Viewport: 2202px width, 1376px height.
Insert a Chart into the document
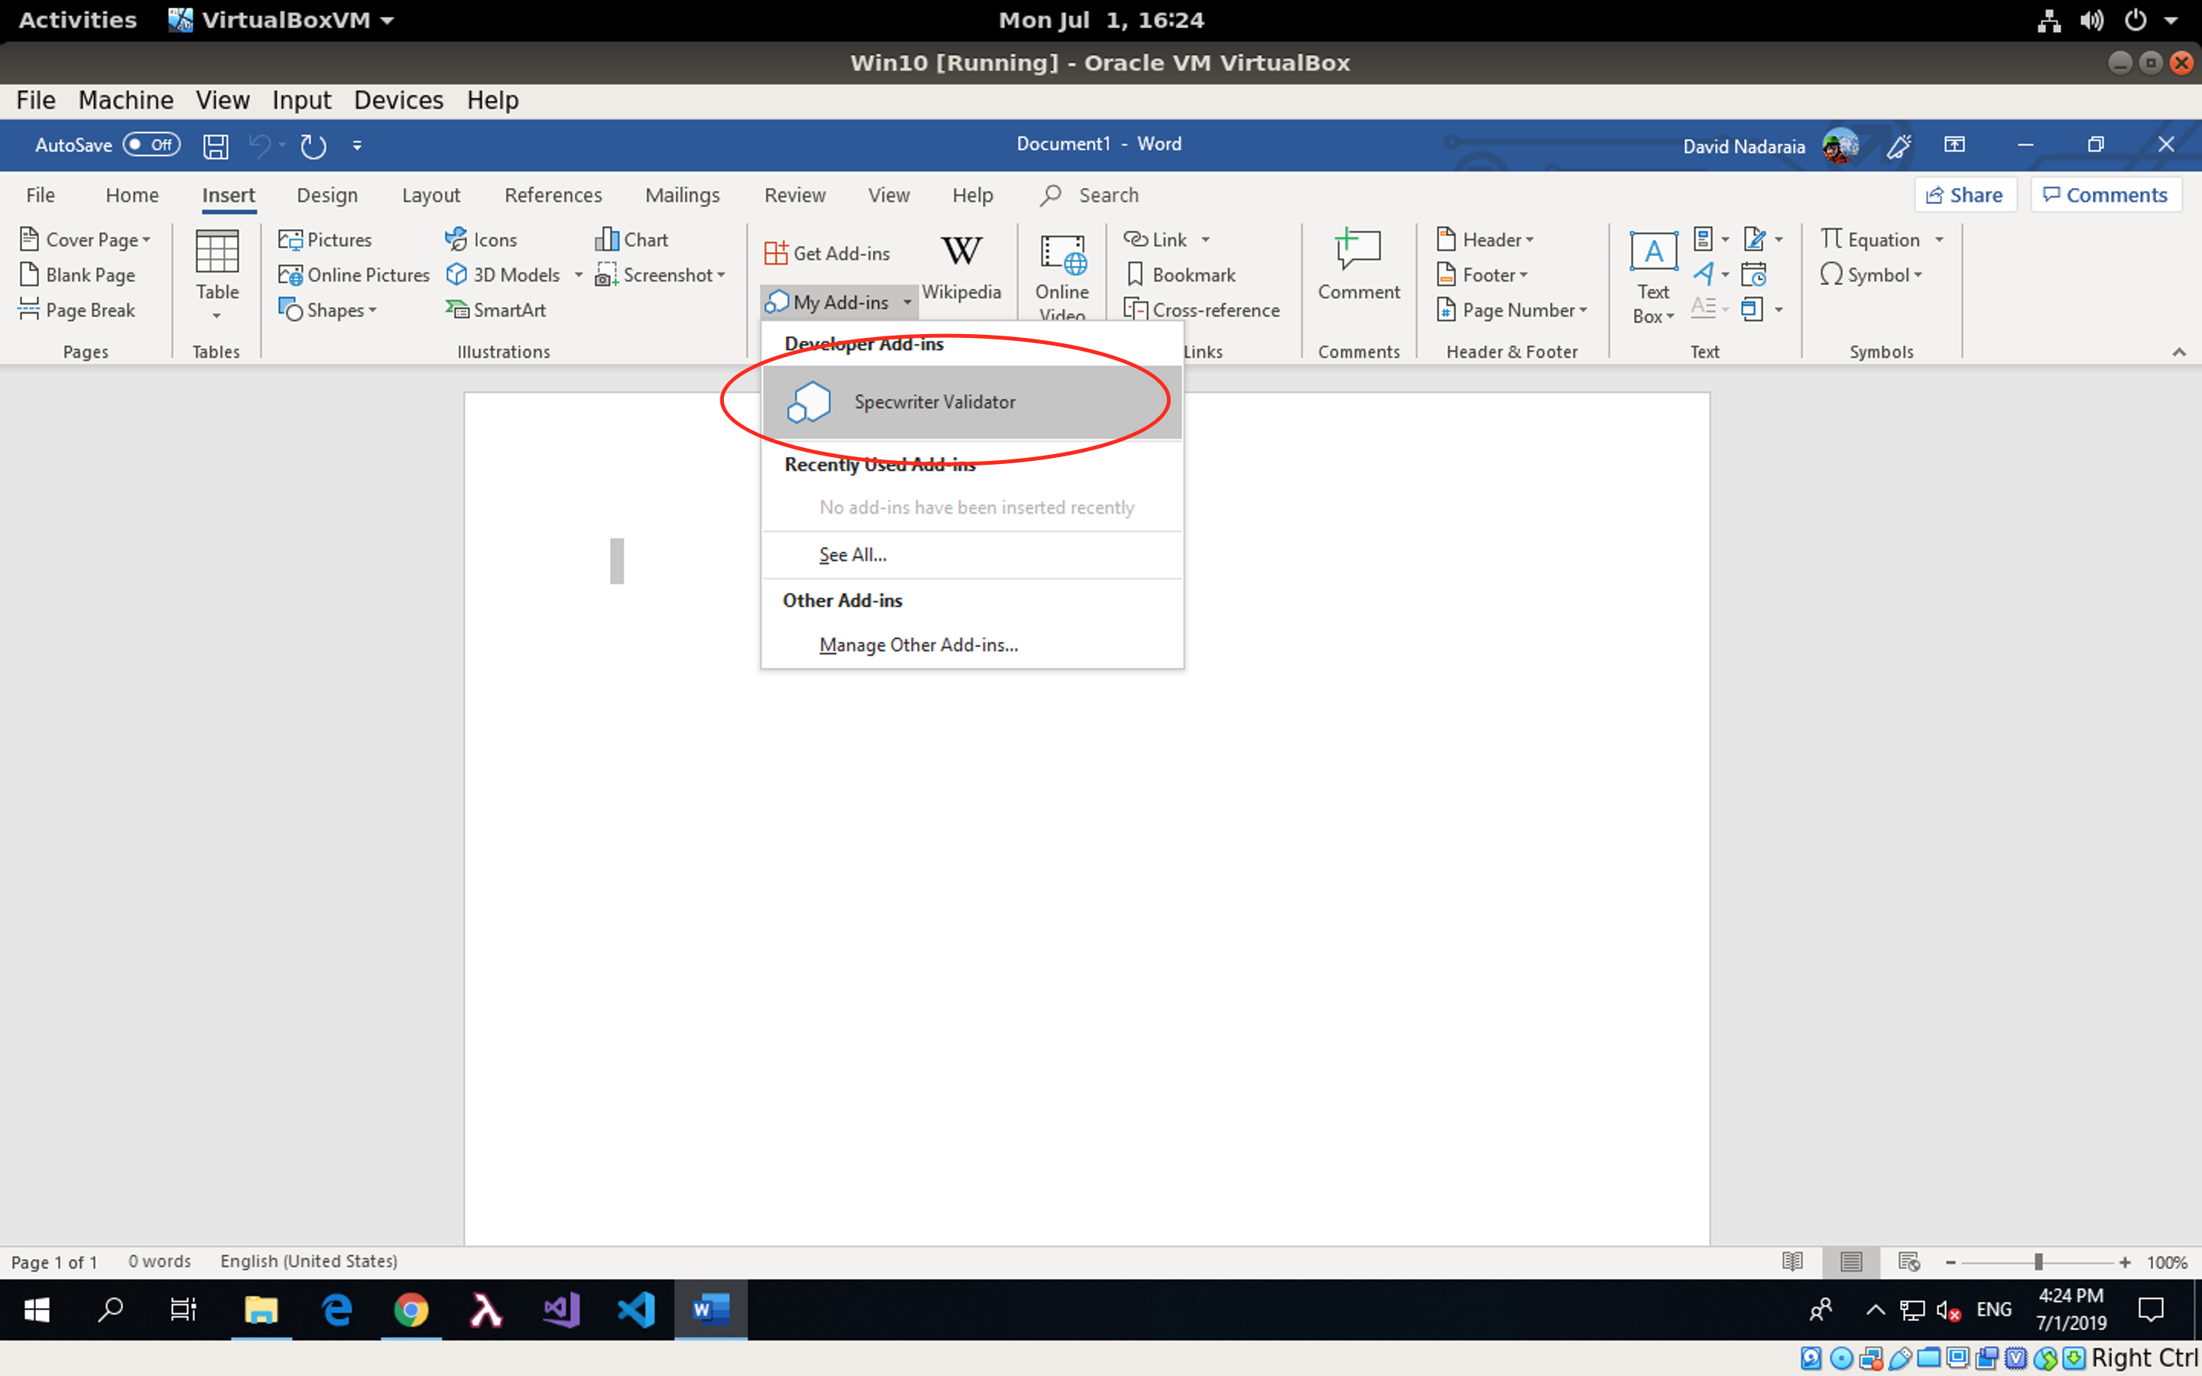click(x=632, y=239)
